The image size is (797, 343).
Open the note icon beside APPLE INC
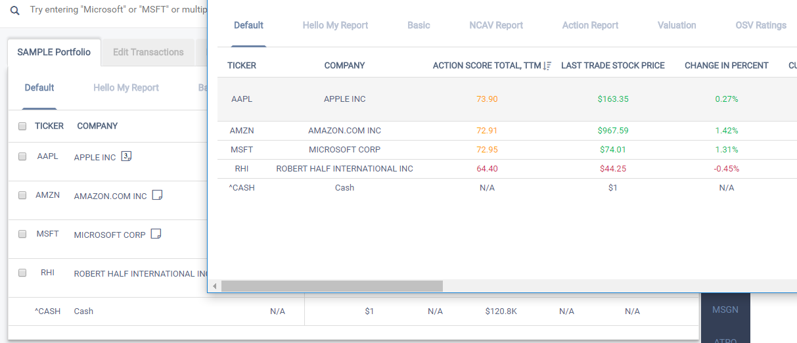(x=127, y=156)
